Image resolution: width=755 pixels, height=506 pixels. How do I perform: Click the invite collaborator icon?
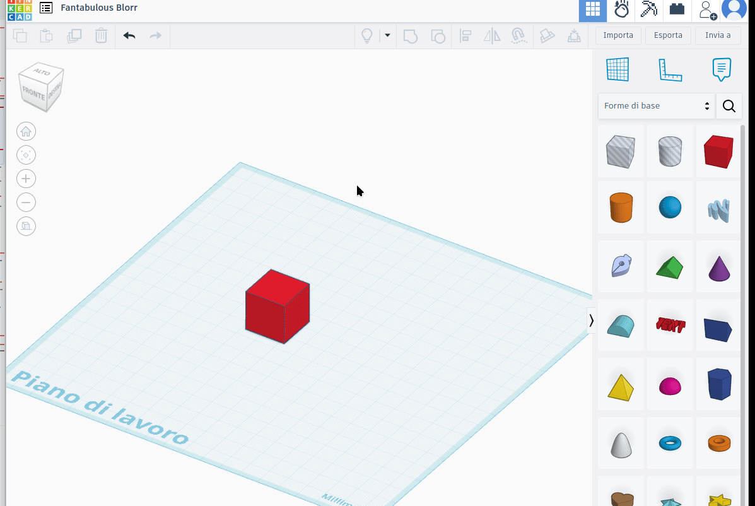pyautogui.click(x=707, y=10)
